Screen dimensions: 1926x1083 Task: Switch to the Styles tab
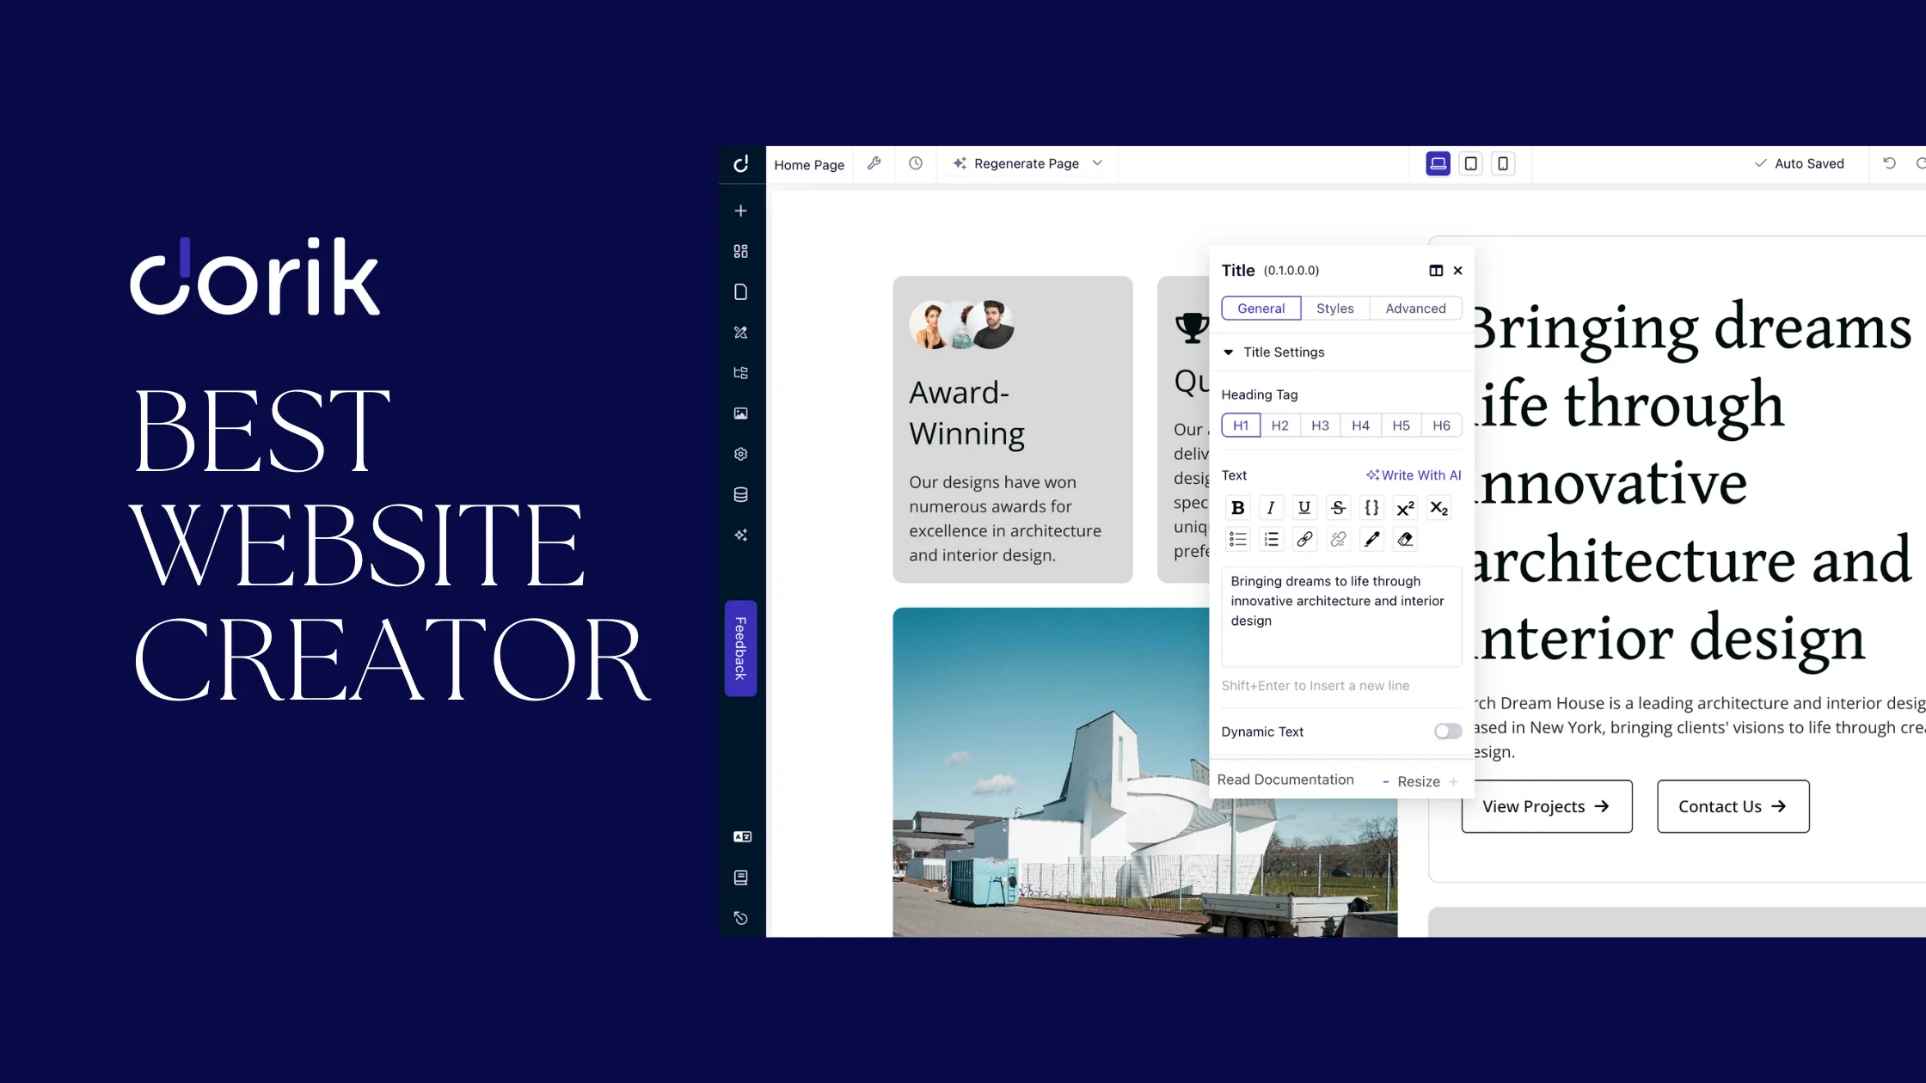point(1334,308)
